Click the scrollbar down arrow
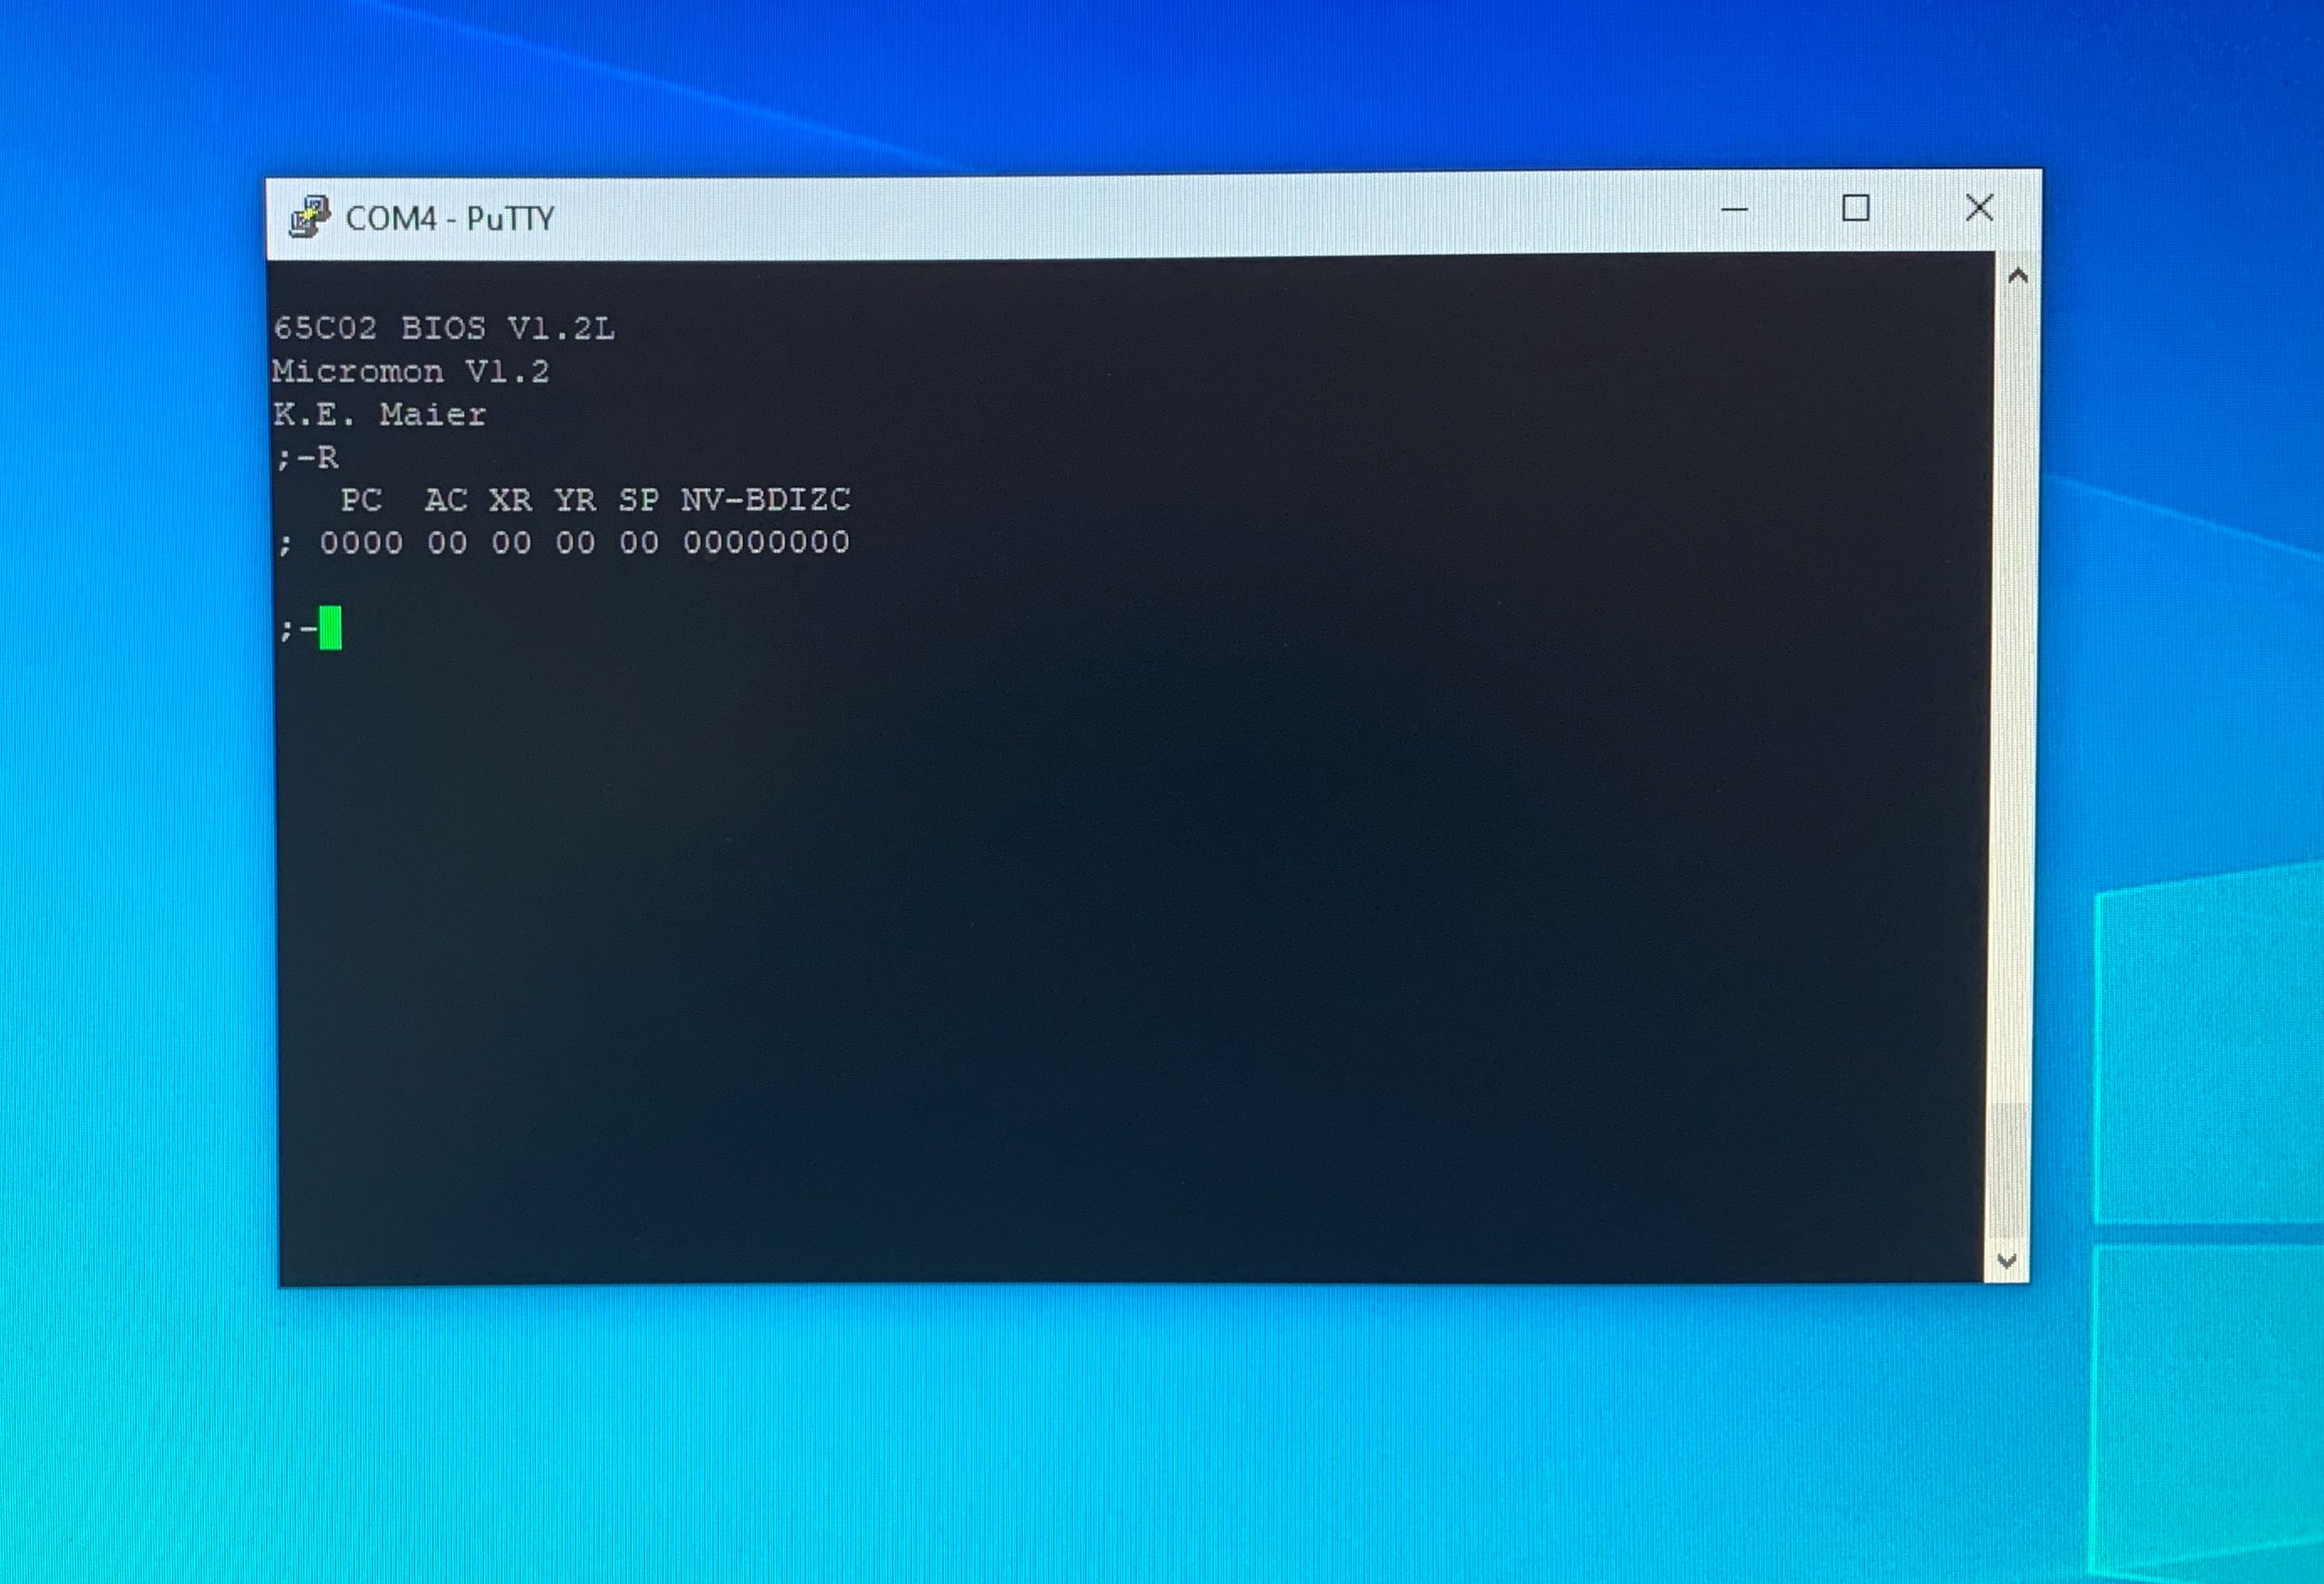This screenshot has width=2324, height=1584. click(2005, 1261)
